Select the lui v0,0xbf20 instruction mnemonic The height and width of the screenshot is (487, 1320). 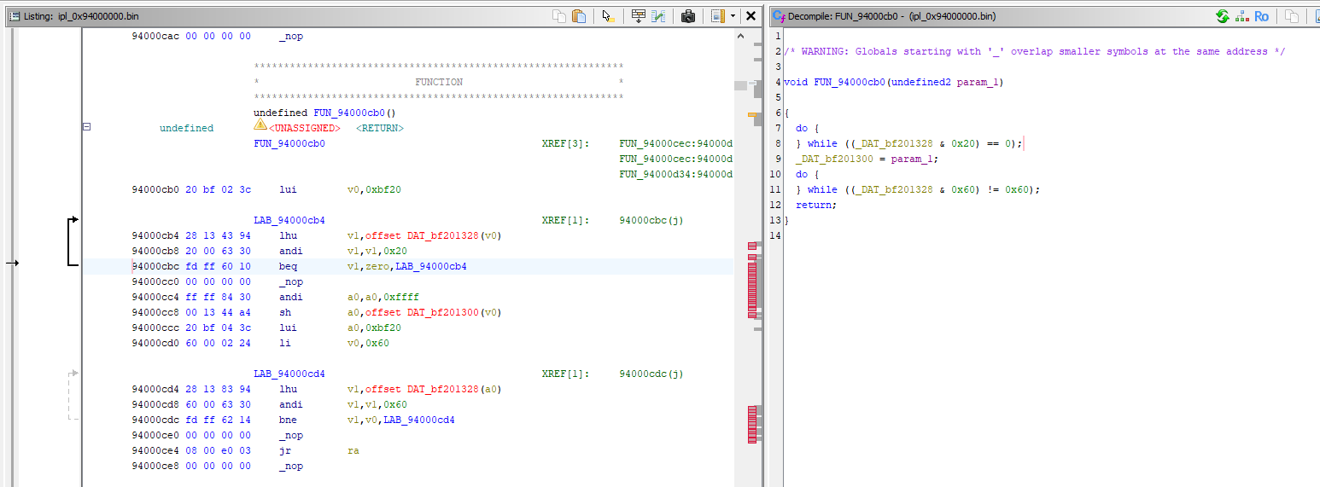click(x=288, y=189)
